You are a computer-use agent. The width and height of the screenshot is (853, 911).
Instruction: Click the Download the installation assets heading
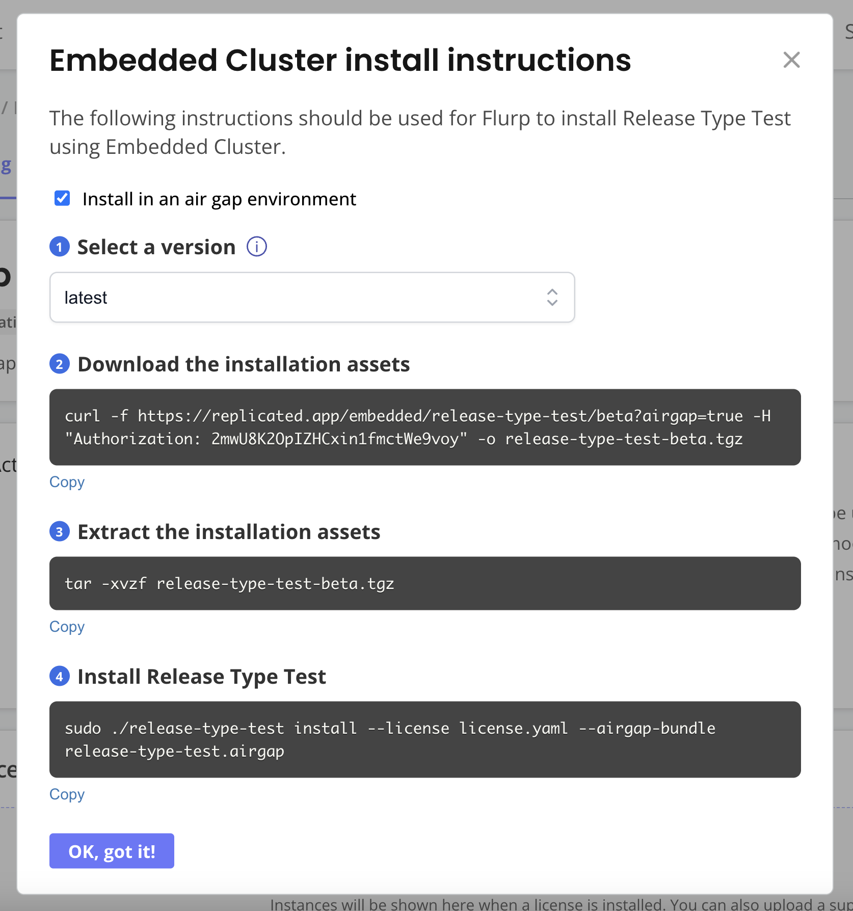[x=243, y=364]
